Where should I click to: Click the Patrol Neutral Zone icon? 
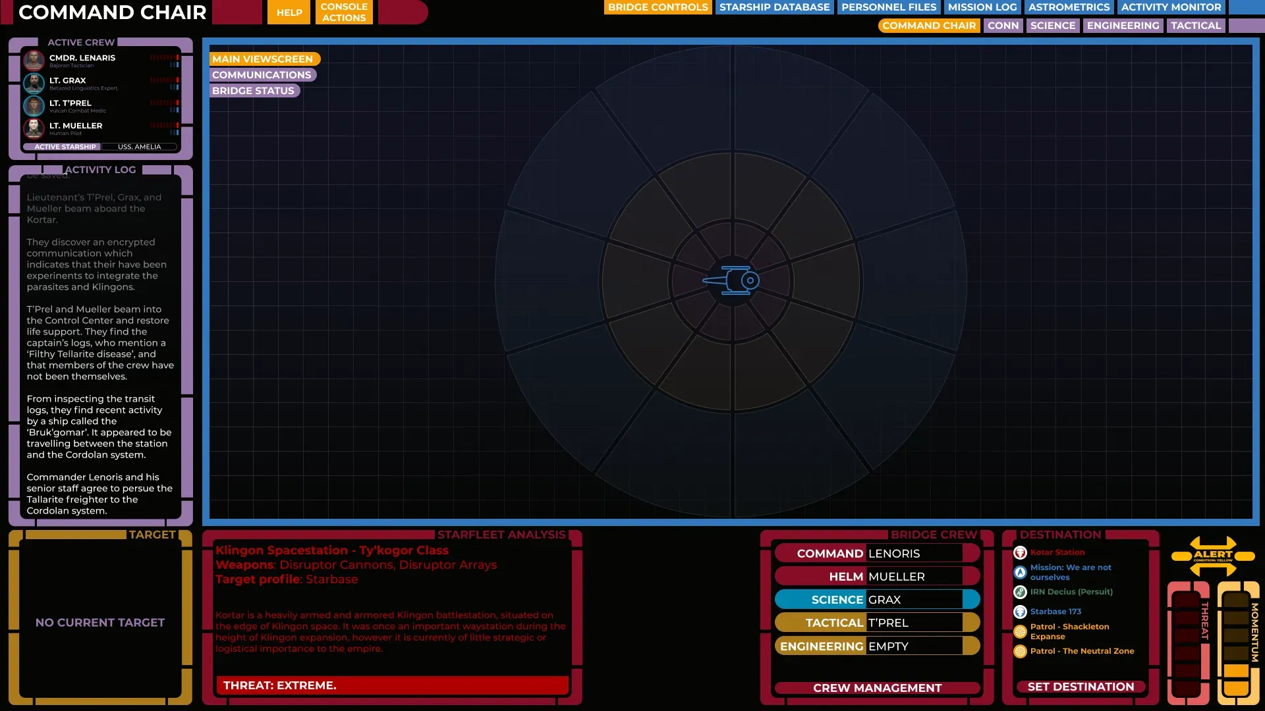click(1020, 651)
